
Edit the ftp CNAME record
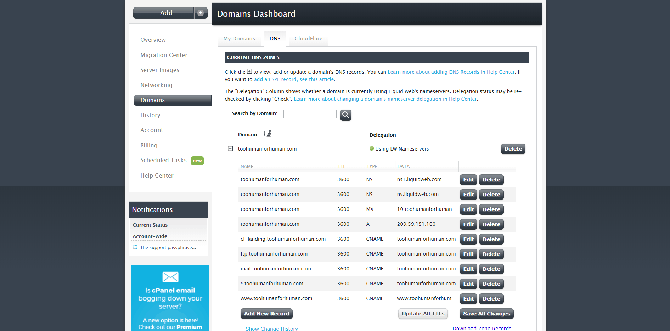468,254
